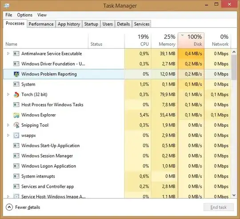Click the End task button
240x219 pixels.
coord(219,207)
